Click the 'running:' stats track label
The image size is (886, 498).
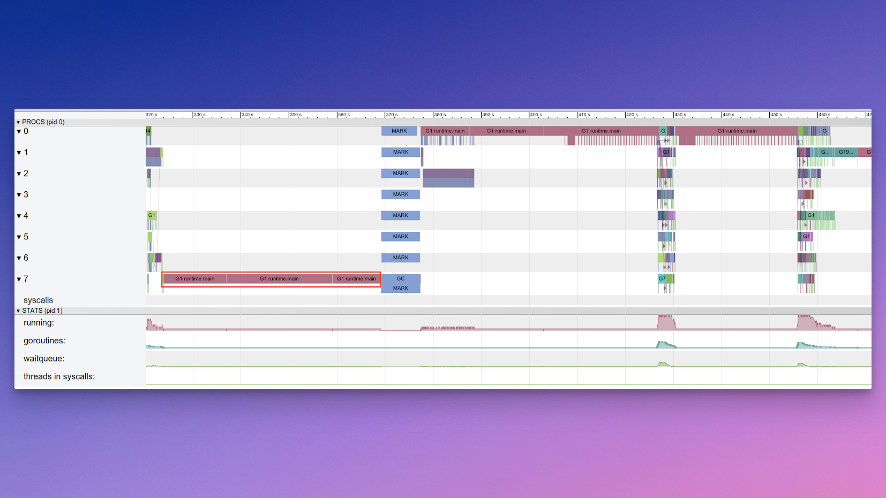39,323
